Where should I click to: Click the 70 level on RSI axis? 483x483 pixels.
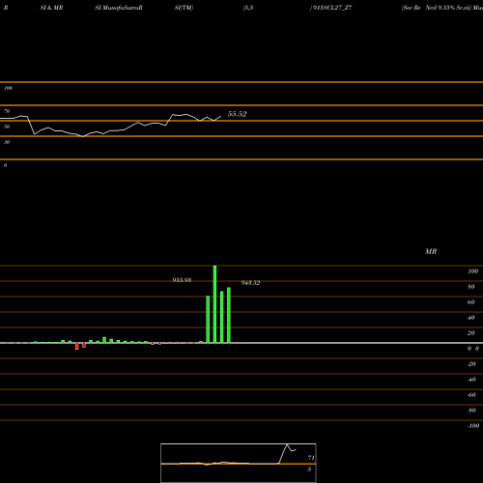(7, 111)
